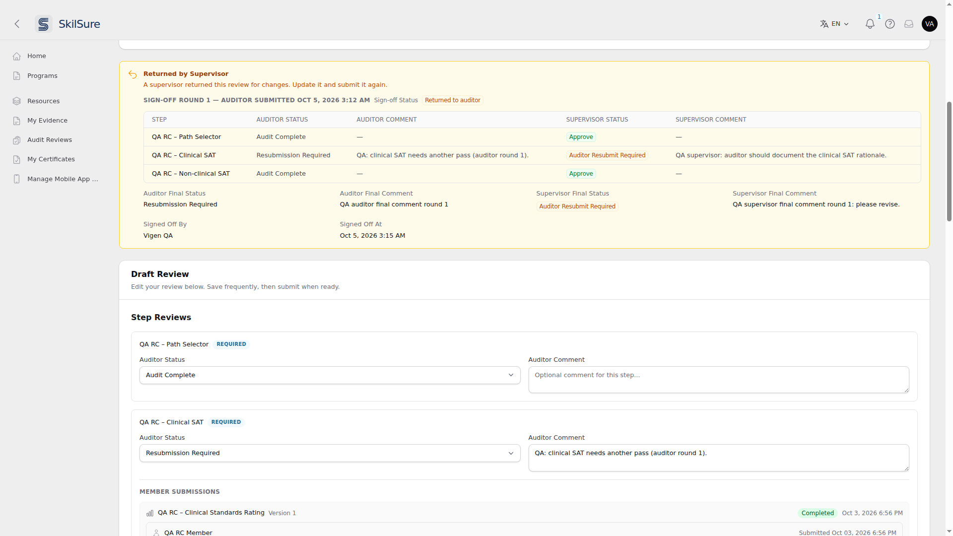Go back with the header arrow

17,24
